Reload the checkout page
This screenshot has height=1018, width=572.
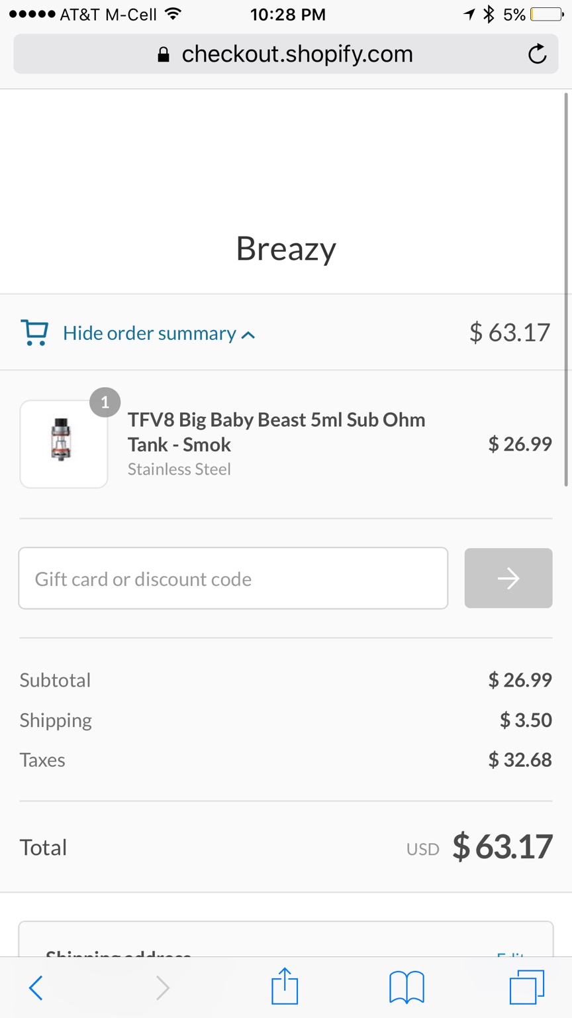click(537, 54)
